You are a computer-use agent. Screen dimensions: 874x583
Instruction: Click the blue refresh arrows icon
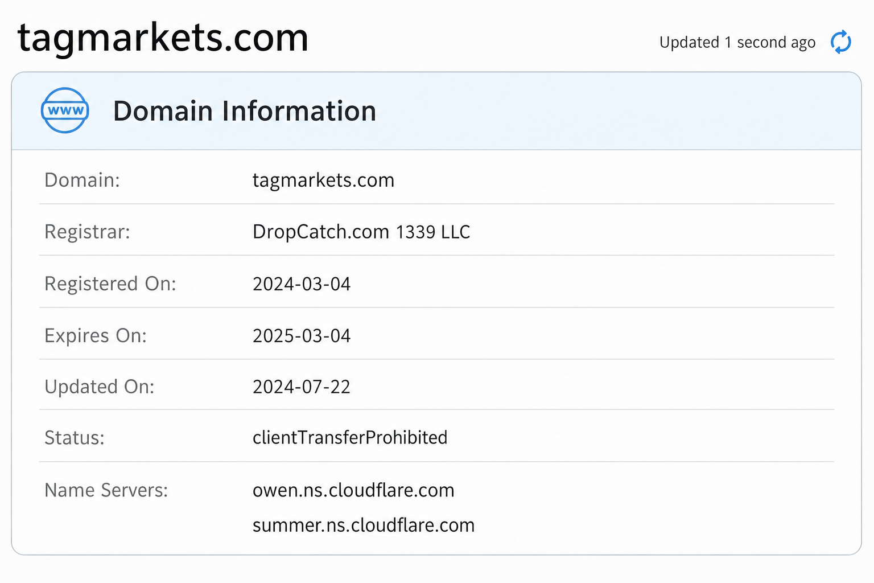tap(840, 42)
